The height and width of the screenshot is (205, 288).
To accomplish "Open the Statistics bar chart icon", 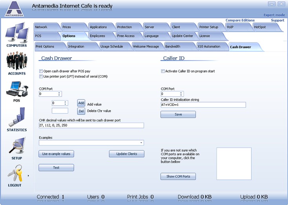I will point(17,117).
